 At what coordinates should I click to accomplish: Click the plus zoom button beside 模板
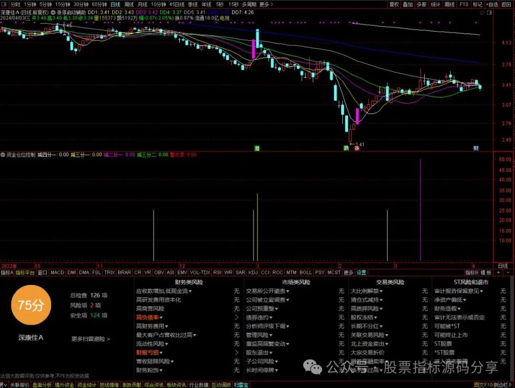[x=498, y=273]
